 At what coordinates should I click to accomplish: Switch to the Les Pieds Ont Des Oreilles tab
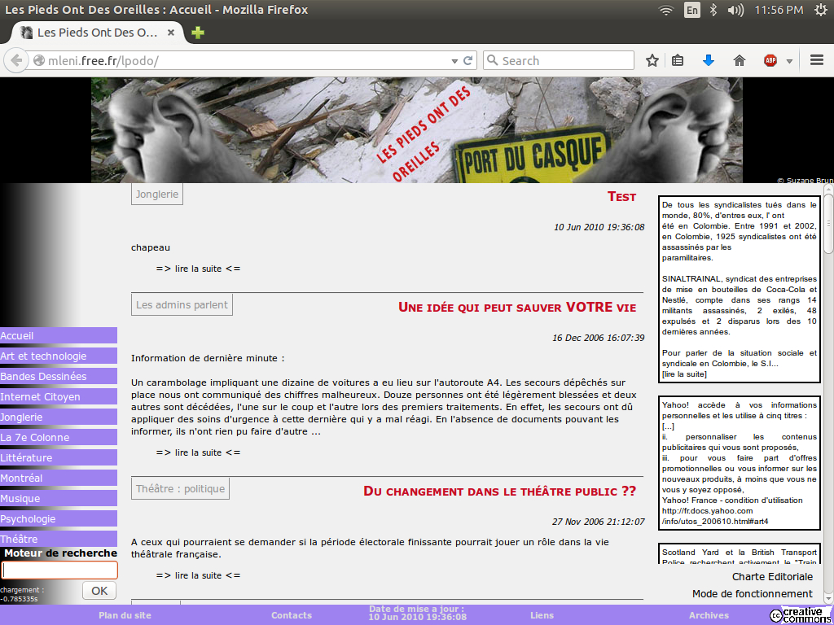point(96,33)
